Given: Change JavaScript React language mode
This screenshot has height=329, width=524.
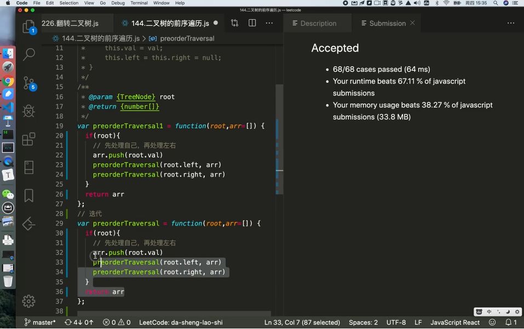Looking at the screenshot, I should (455, 322).
